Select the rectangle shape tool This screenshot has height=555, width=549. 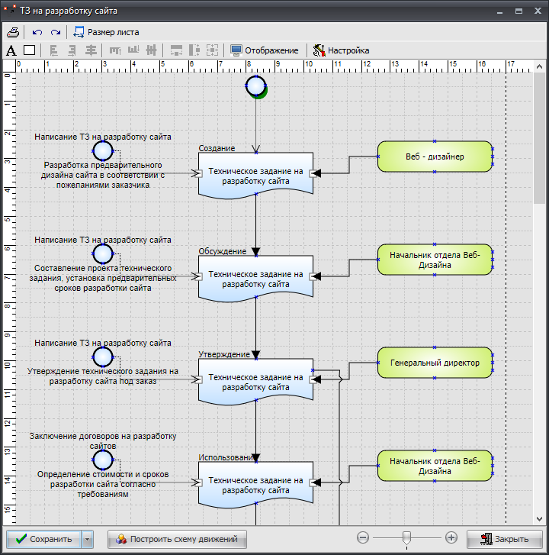click(29, 50)
